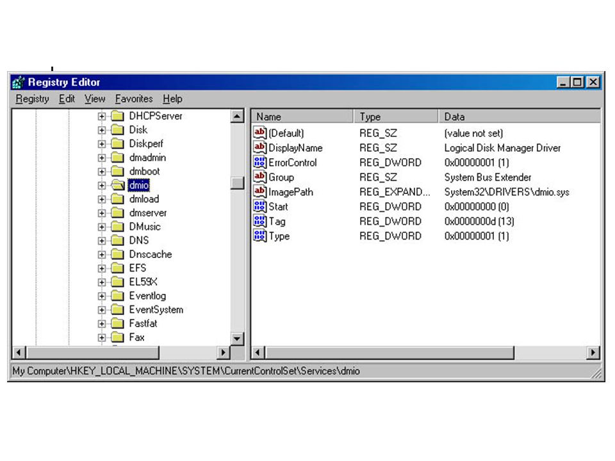The image size is (615, 461).
Task: Click status bar registry path text
Action: tap(186, 371)
